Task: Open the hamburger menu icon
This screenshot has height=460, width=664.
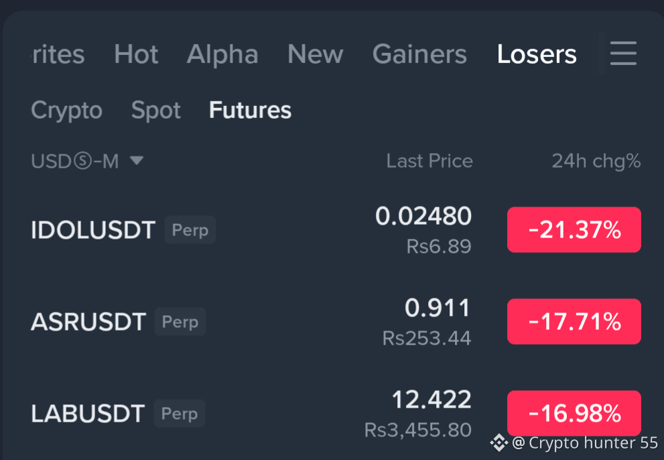Action: point(623,54)
